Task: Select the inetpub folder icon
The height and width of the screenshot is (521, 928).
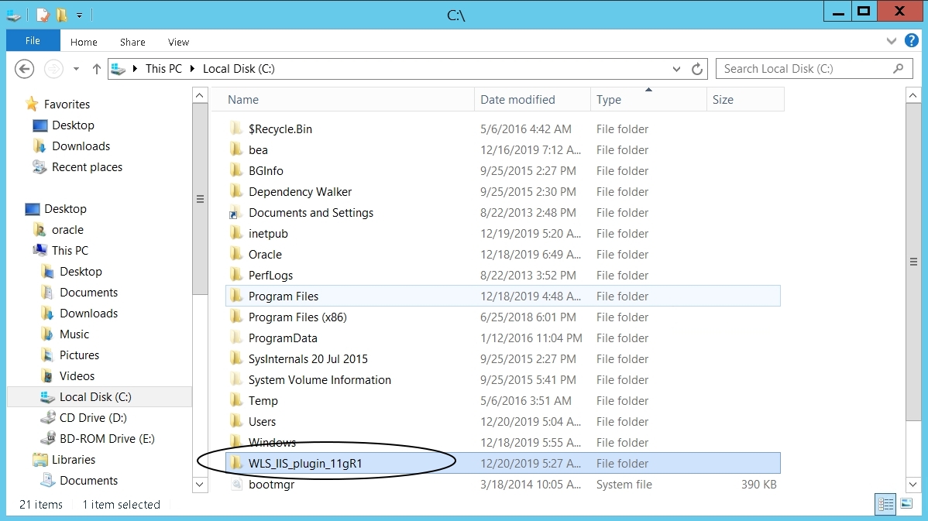Action: [x=236, y=233]
